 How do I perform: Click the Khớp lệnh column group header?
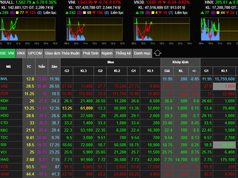(180, 62)
